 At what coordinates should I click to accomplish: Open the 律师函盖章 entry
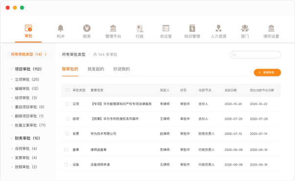98,149
